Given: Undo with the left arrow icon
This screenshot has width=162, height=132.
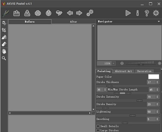Looking at the screenshot, I should pyautogui.click(x=70, y=13).
